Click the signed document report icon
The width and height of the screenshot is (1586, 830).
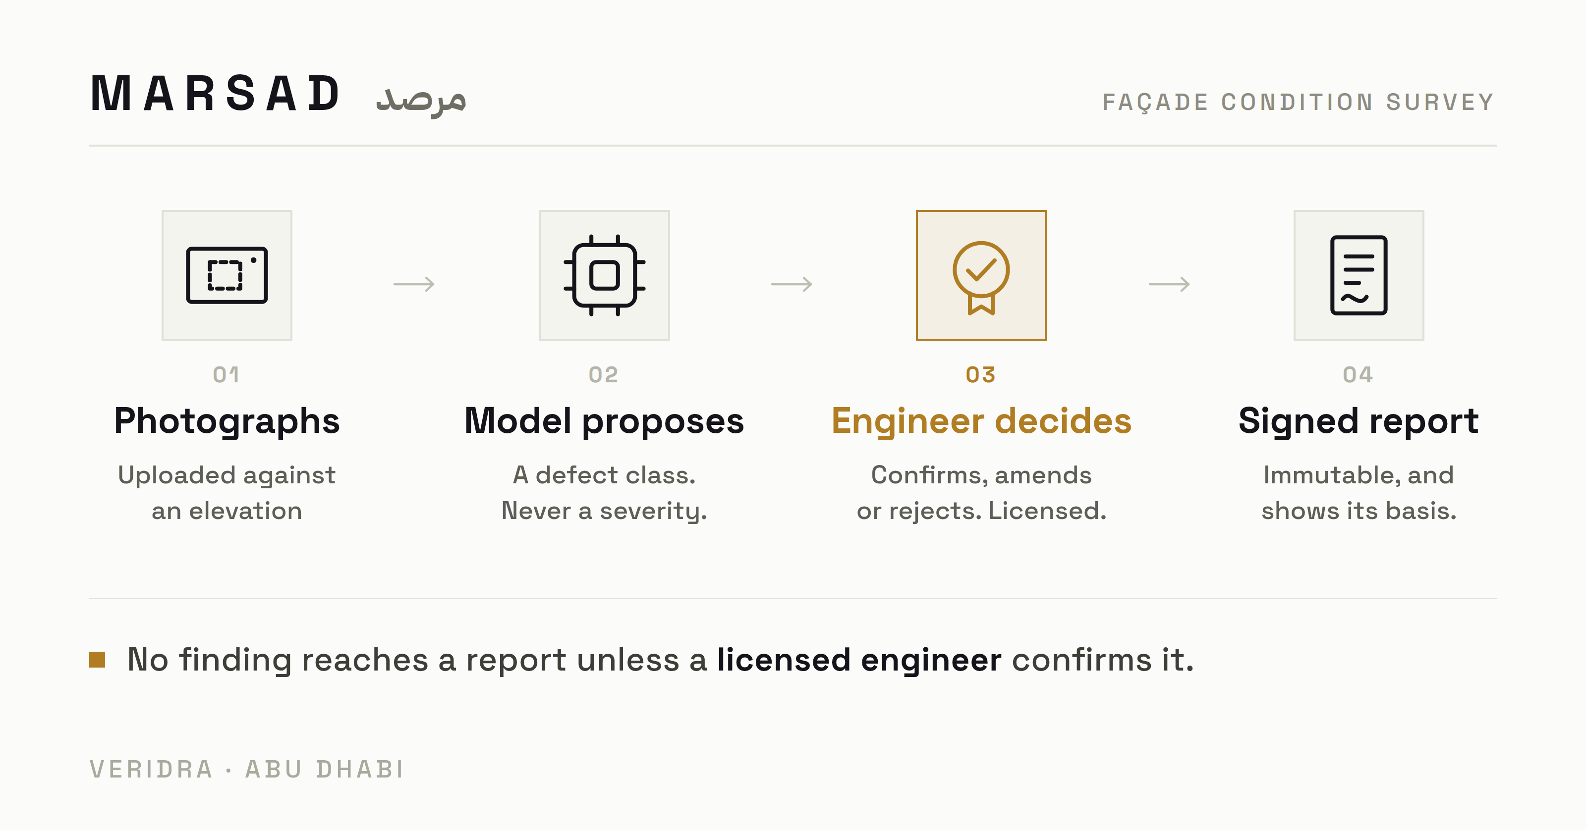click(1358, 275)
